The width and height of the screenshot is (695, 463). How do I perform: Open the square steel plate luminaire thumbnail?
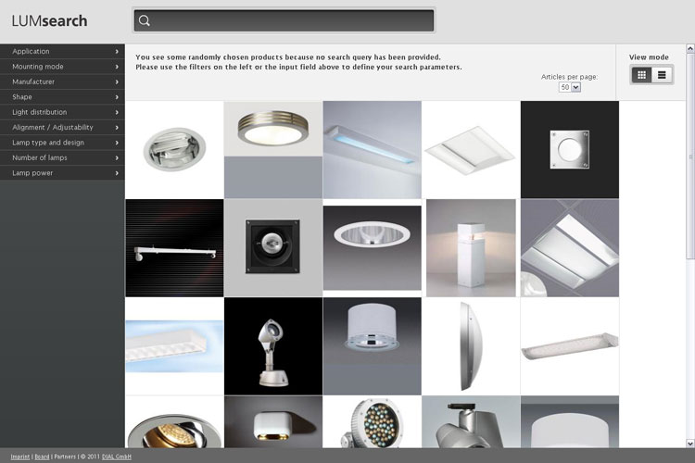click(x=570, y=149)
